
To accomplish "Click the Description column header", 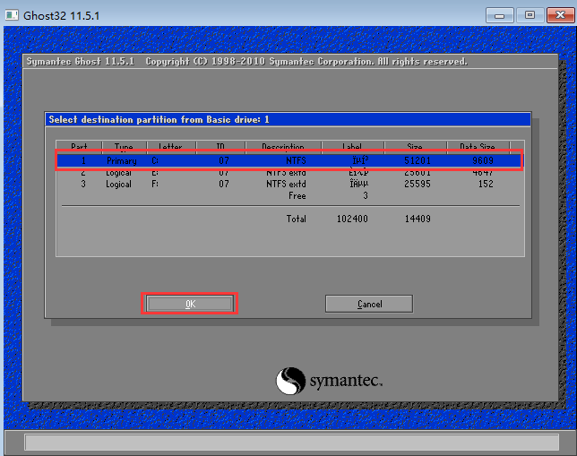I will click(283, 147).
